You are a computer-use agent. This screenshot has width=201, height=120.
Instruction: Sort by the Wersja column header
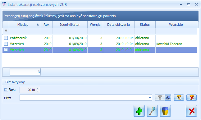(x=95, y=25)
